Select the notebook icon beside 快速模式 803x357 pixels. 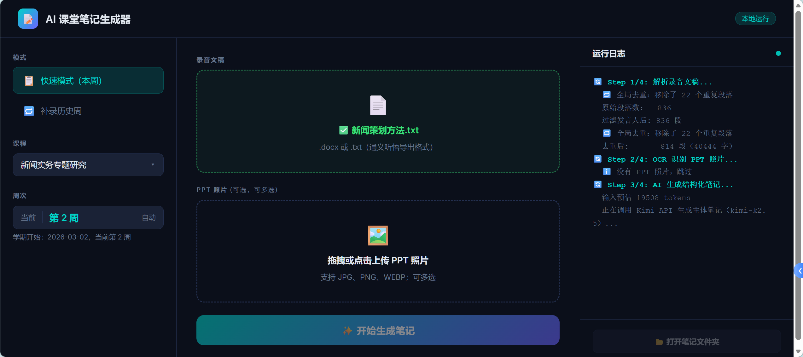click(x=29, y=81)
